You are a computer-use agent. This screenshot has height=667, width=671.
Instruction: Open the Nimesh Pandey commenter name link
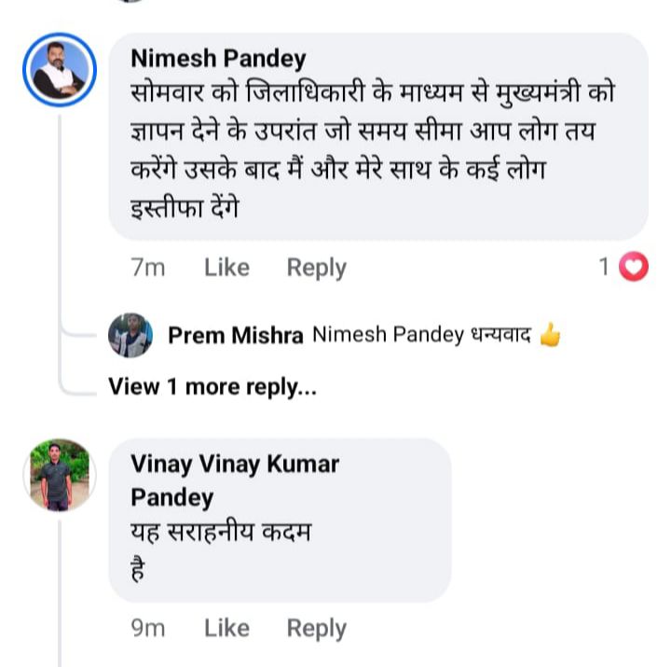tap(218, 59)
